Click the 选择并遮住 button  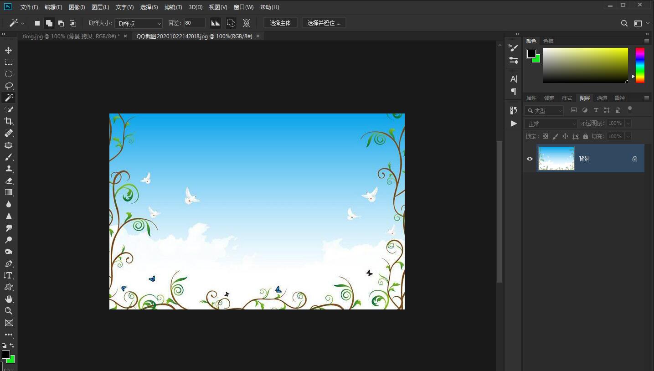coord(324,23)
